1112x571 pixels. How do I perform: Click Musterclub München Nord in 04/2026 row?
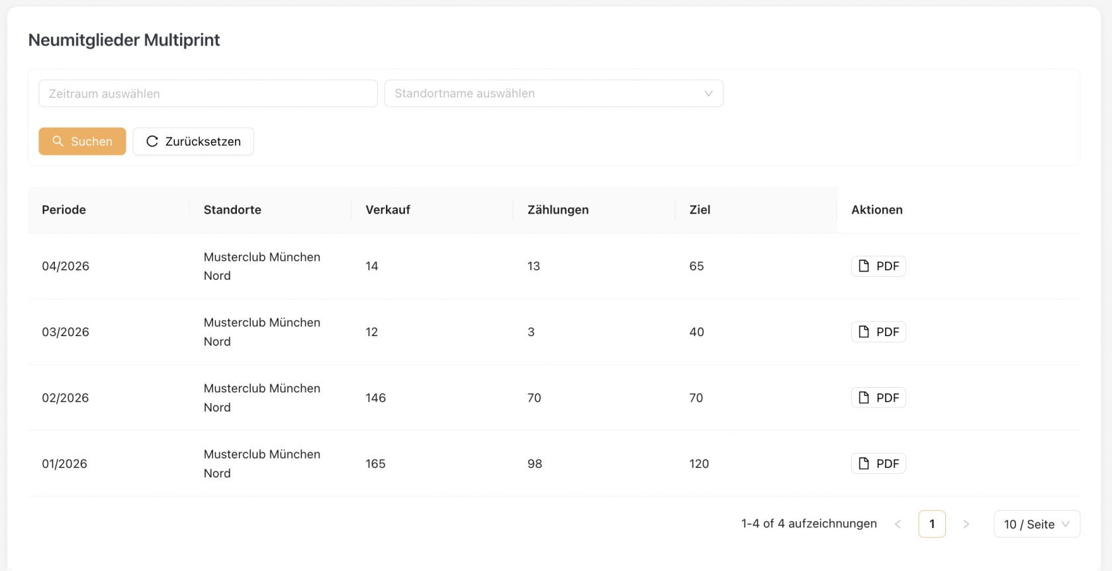[262, 266]
